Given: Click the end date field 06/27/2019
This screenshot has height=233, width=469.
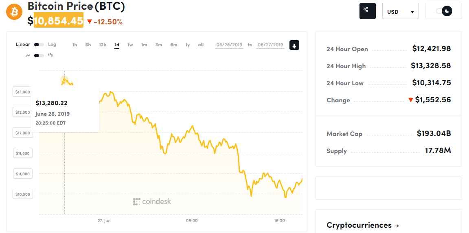Looking at the screenshot, I should tap(270, 45).
